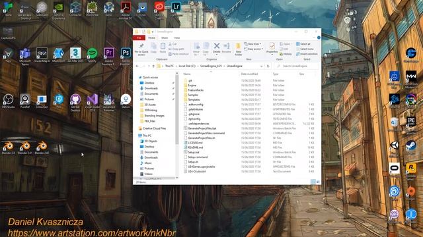Click Select none in ribbon

coord(305,49)
